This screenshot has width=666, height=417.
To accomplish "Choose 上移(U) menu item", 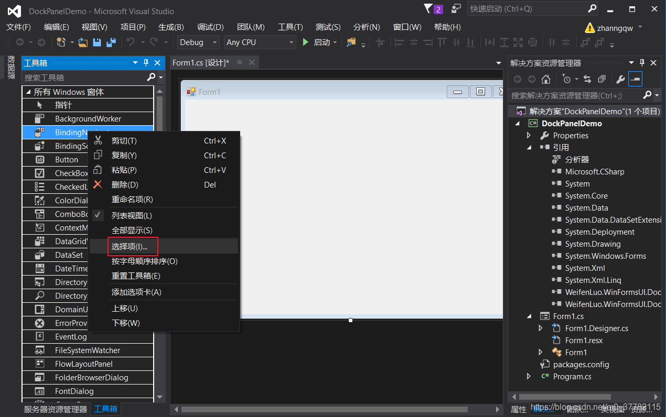I will (164, 309).
